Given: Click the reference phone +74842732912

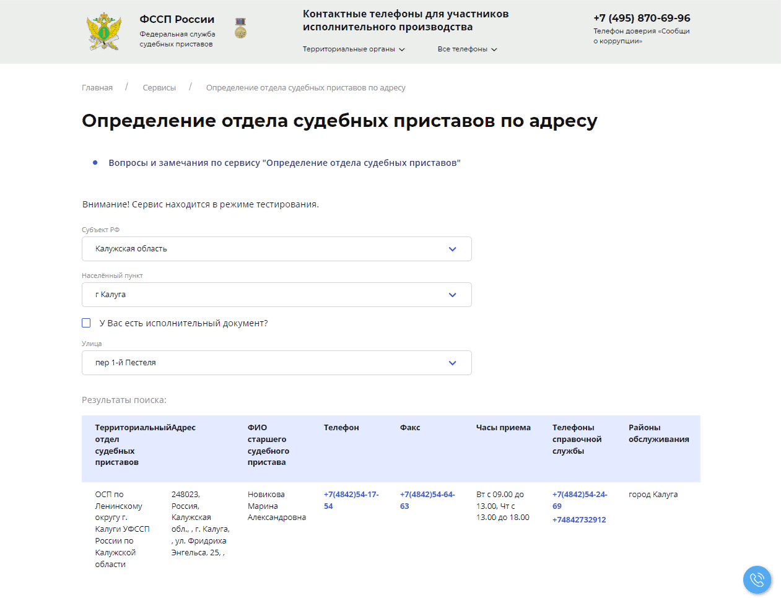Looking at the screenshot, I should click(x=579, y=519).
